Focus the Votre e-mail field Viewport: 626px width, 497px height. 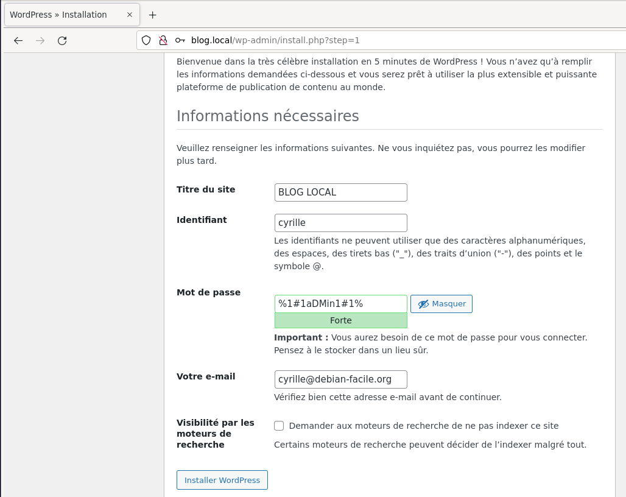pos(340,379)
